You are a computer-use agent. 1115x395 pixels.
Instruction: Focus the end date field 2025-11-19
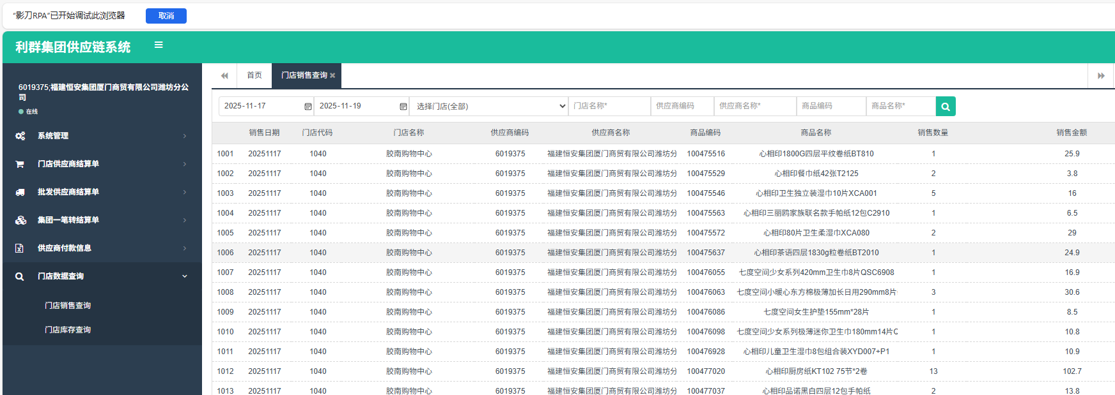pos(361,107)
